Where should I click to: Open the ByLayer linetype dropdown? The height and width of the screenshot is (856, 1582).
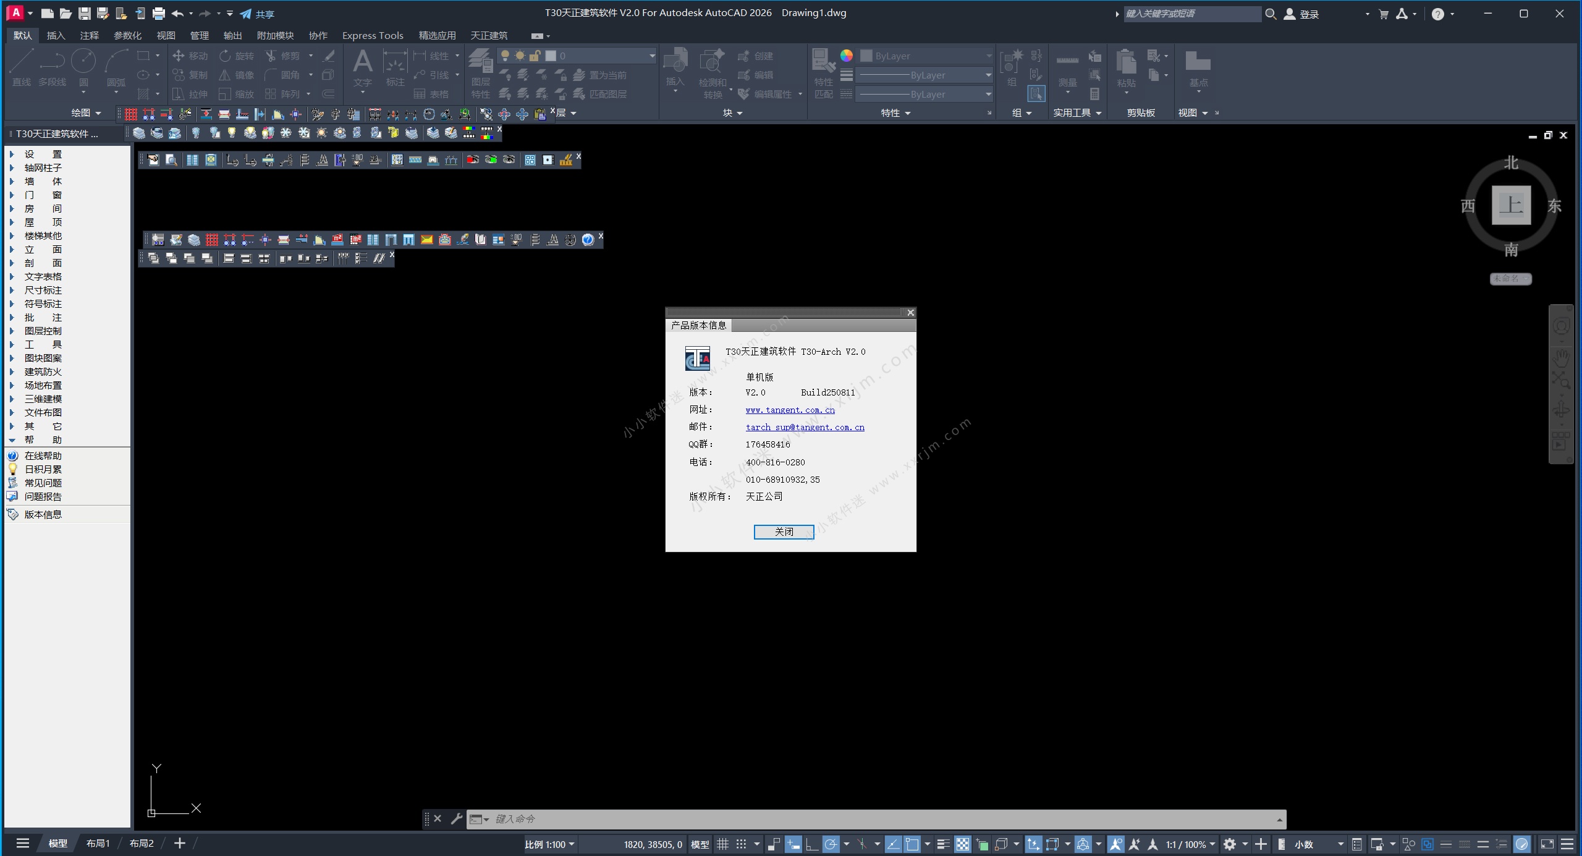pyautogui.click(x=924, y=94)
